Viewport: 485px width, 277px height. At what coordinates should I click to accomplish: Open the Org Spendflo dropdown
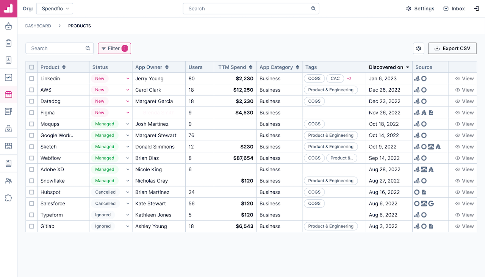[55, 9]
